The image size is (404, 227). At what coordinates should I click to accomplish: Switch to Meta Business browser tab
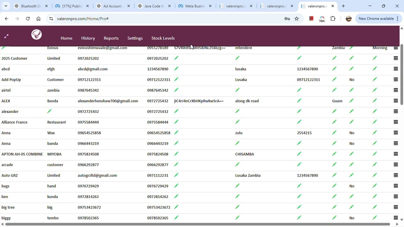point(195,6)
